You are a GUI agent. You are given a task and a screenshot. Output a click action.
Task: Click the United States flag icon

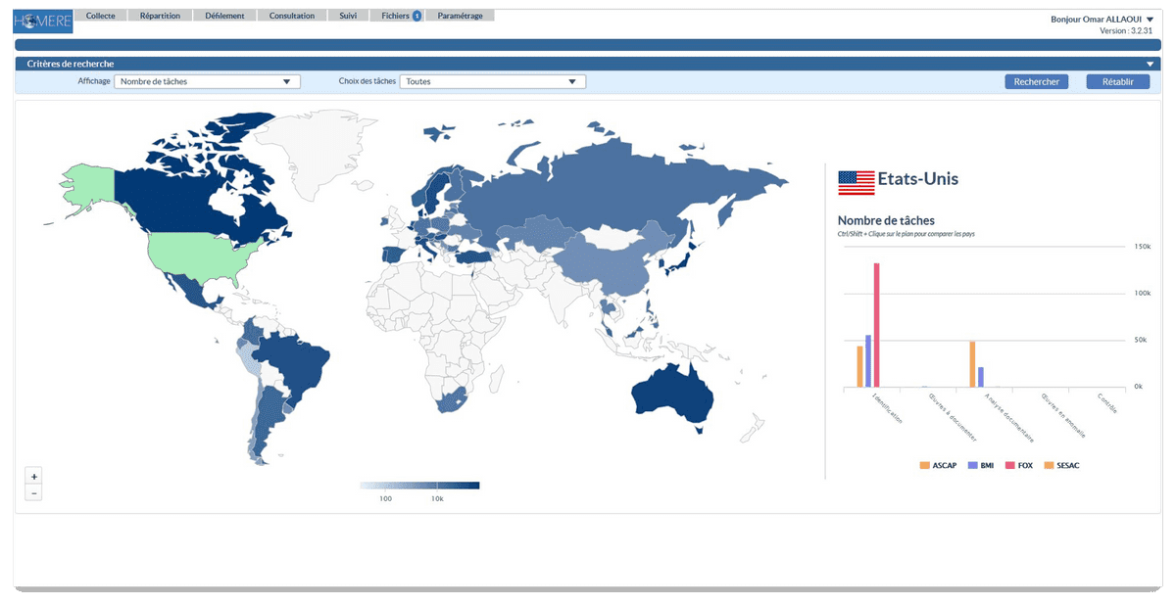tap(856, 180)
